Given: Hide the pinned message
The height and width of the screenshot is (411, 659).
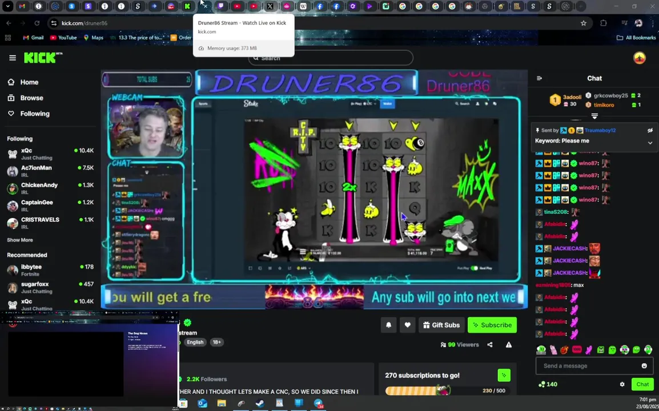Looking at the screenshot, I should [650, 130].
